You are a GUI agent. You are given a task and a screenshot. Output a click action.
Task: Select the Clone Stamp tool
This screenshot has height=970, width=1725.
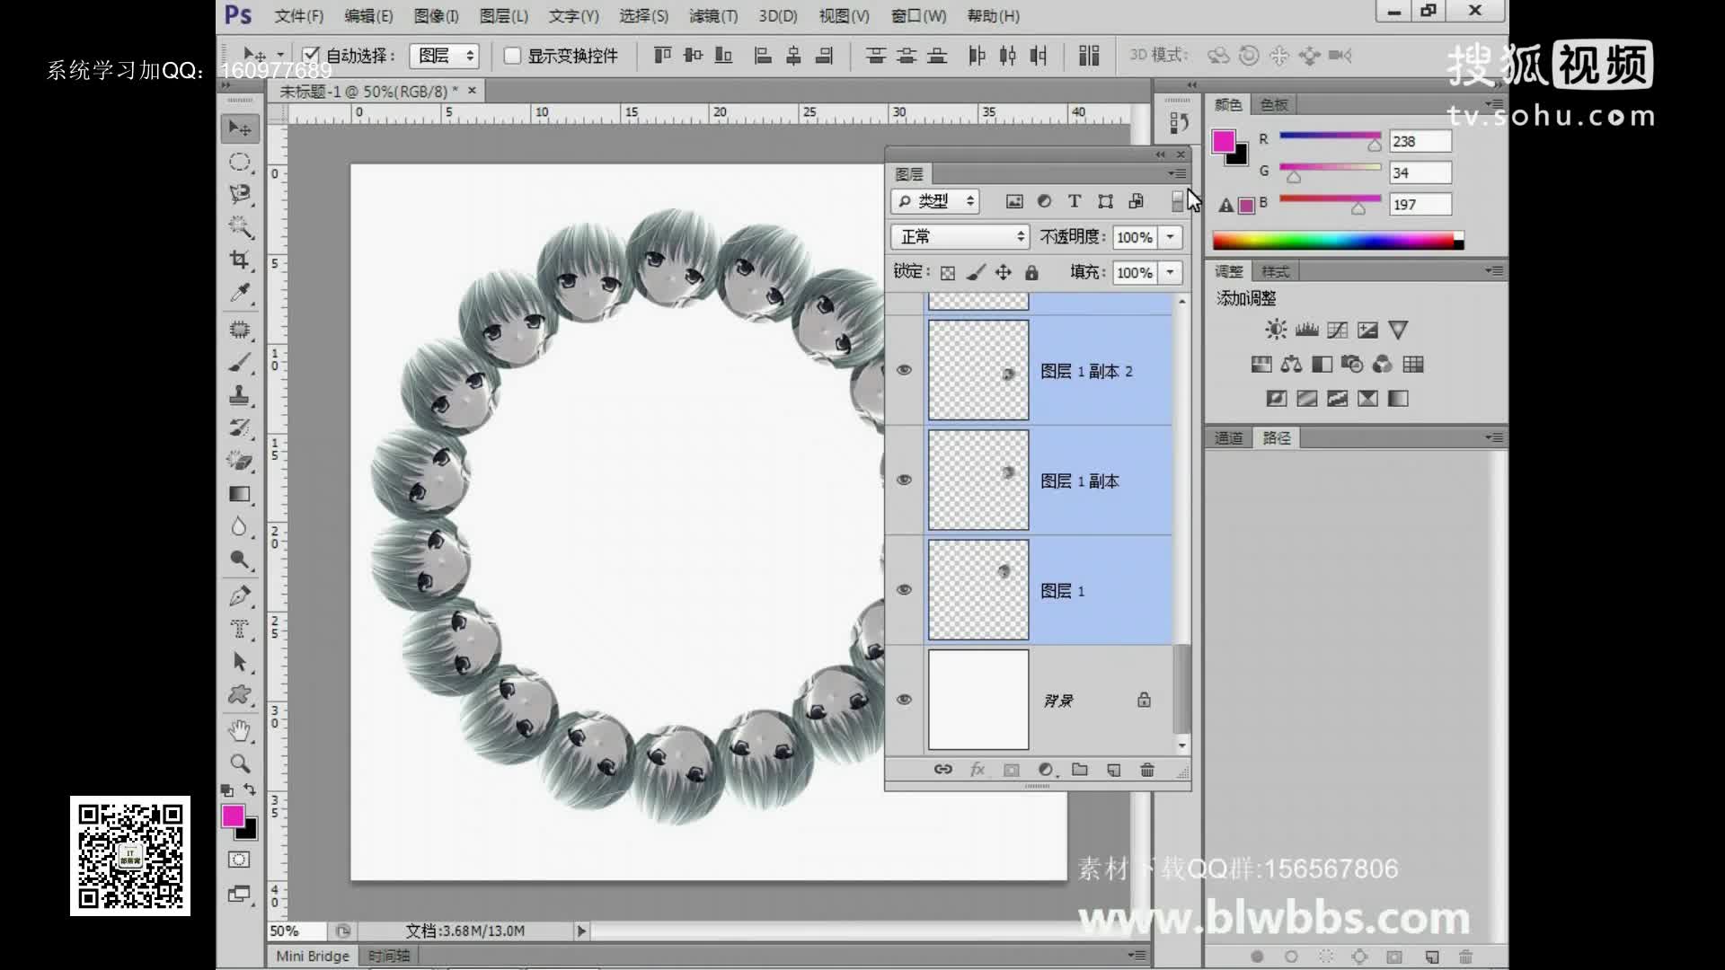(x=240, y=395)
